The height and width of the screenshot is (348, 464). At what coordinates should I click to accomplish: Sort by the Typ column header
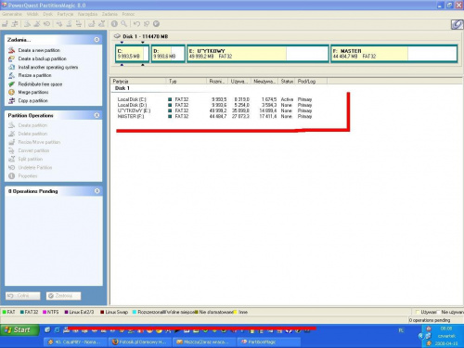click(187, 82)
